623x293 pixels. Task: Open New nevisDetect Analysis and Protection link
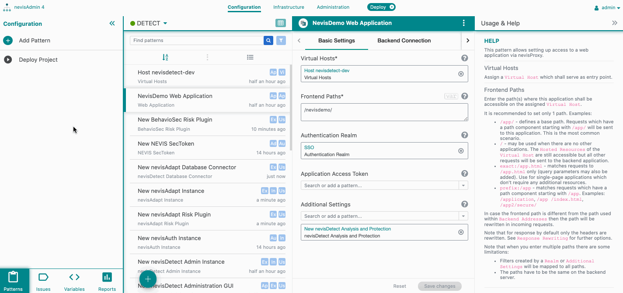click(348, 229)
